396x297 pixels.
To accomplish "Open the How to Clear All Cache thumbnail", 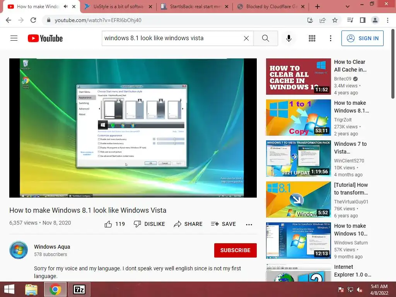I will 298,77.
